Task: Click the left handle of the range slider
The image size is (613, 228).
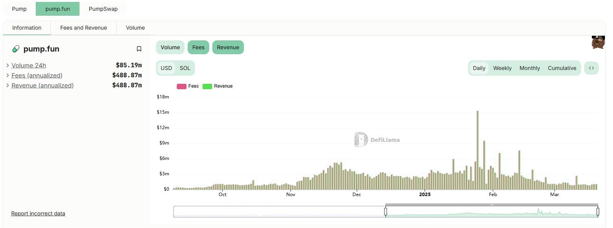Action: coord(386,211)
